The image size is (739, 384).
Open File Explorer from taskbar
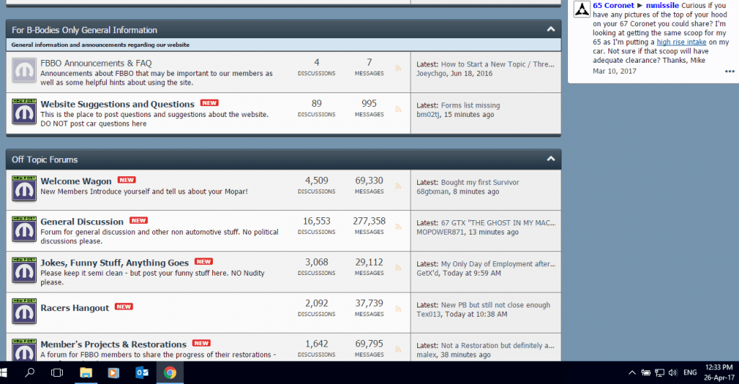click(86, 372)
